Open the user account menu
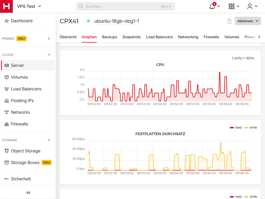 (250, 6)
